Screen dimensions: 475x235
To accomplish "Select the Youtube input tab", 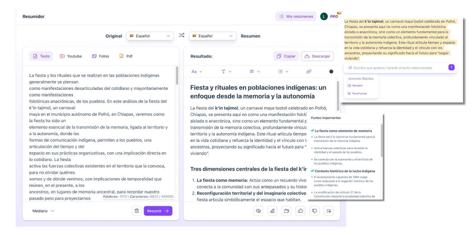I will (71, 56).
